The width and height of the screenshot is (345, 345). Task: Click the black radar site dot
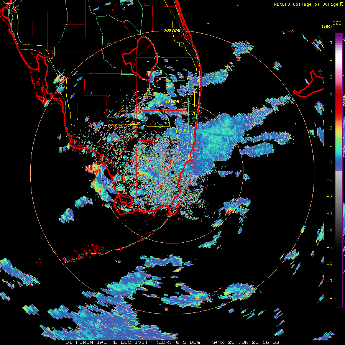[172, 172]
